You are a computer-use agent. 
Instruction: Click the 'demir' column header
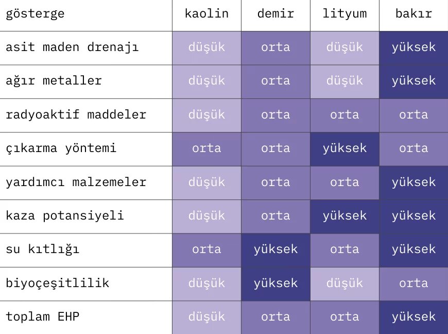(275, 13)
